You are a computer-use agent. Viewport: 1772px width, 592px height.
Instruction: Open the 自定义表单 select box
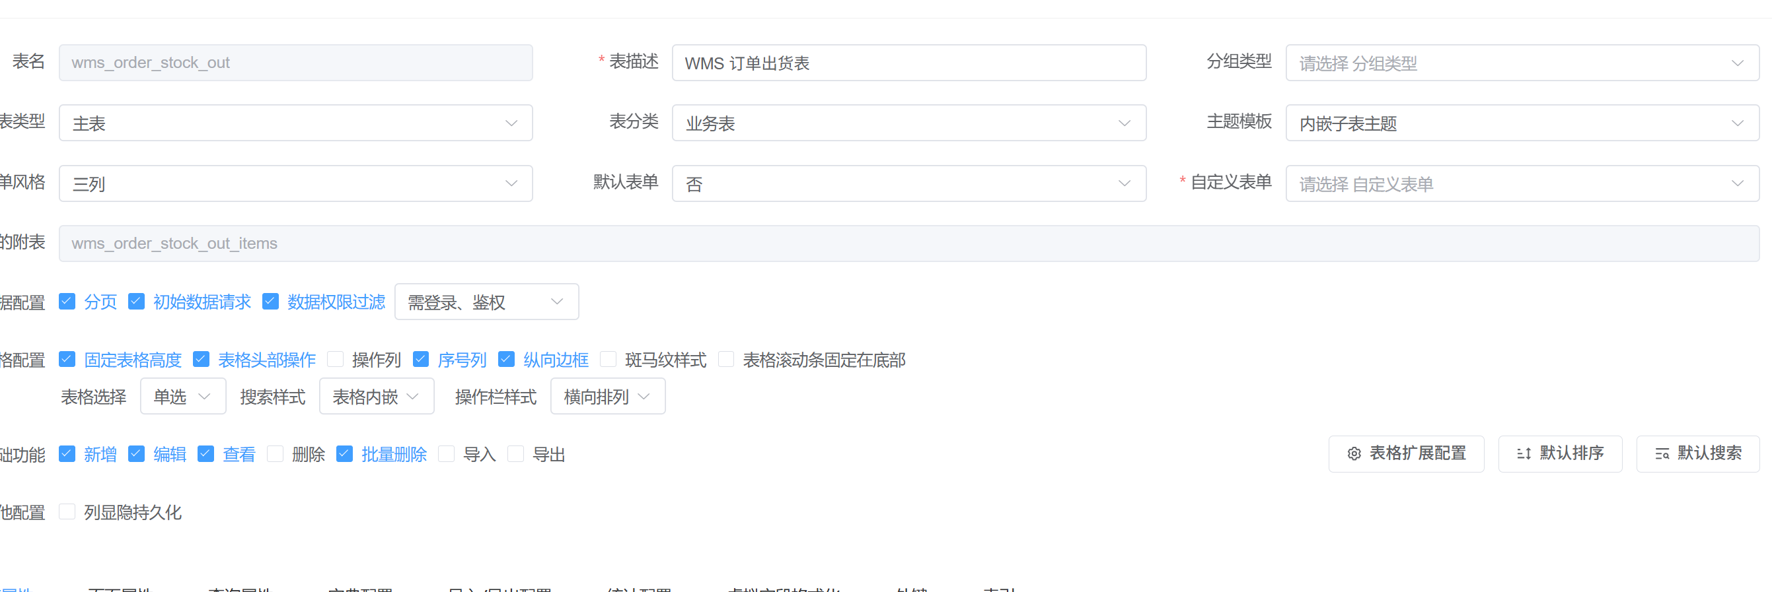[1521, 184]
